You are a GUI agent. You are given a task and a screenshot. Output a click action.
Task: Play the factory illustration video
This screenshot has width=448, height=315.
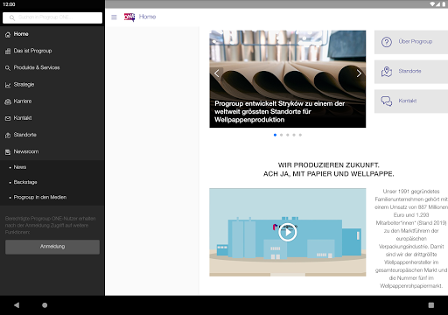click(x=288, y=232)
